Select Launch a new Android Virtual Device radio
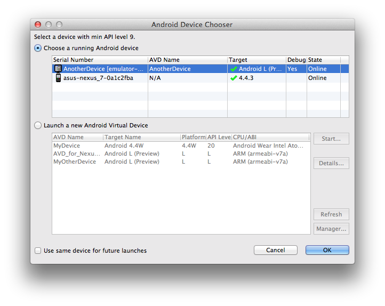385x306 pixels. click(38, 125)
